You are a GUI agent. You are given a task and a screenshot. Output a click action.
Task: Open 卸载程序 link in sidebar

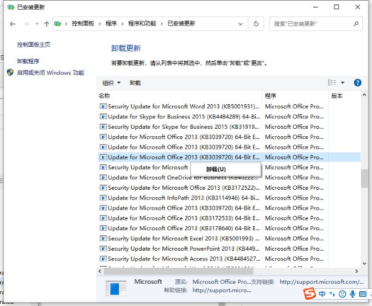(x=28, y=61)
